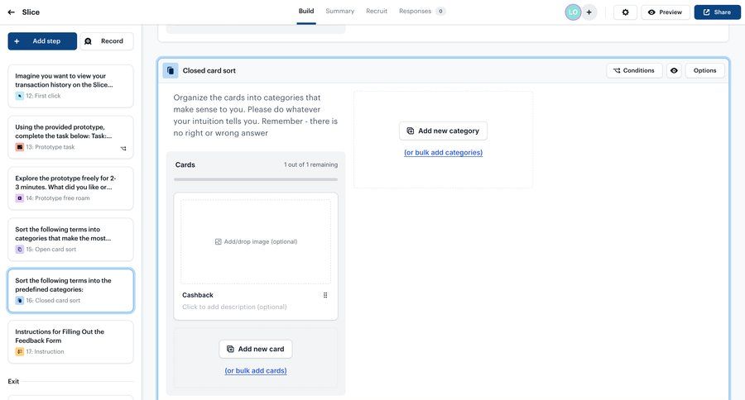Click the Closed card sort title
745x400 pixels.
click(209, 71)
